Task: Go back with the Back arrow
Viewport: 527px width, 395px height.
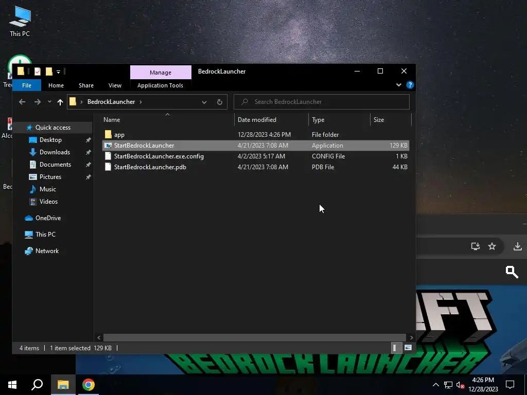Action: (x=22, y=102)
